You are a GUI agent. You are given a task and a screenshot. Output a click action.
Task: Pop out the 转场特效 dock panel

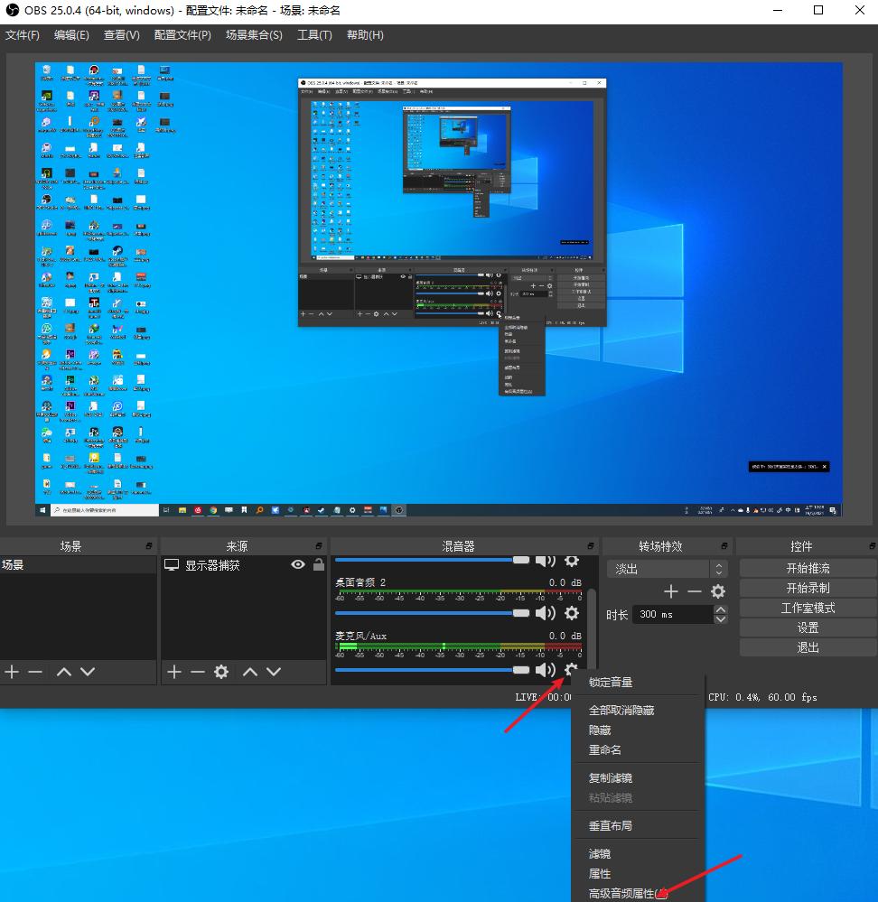724,545
